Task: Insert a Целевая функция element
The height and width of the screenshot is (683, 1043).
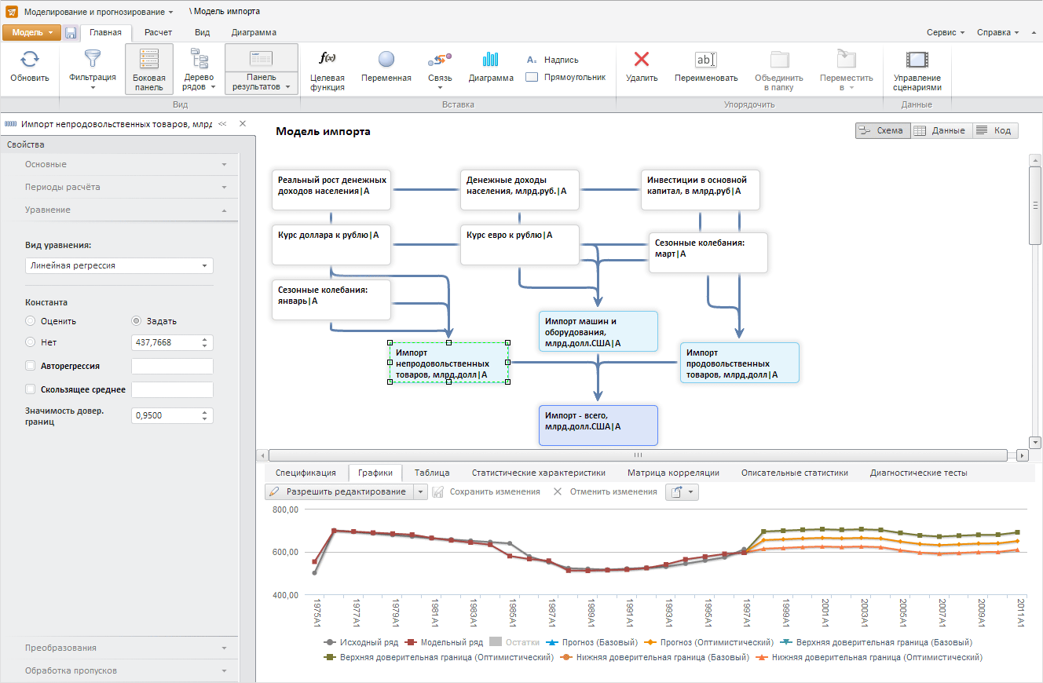Action: [327, 60]
